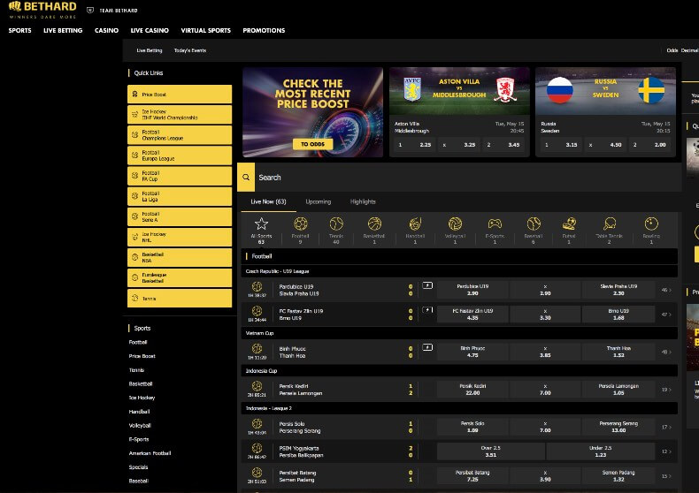Image resolution: width=699 pixels, height=493 pixels.
Task: Click the Team Bethard shield icon
Action: (x=90, y=11)
